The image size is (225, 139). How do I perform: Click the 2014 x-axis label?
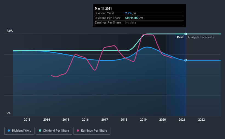click(47, 120)
